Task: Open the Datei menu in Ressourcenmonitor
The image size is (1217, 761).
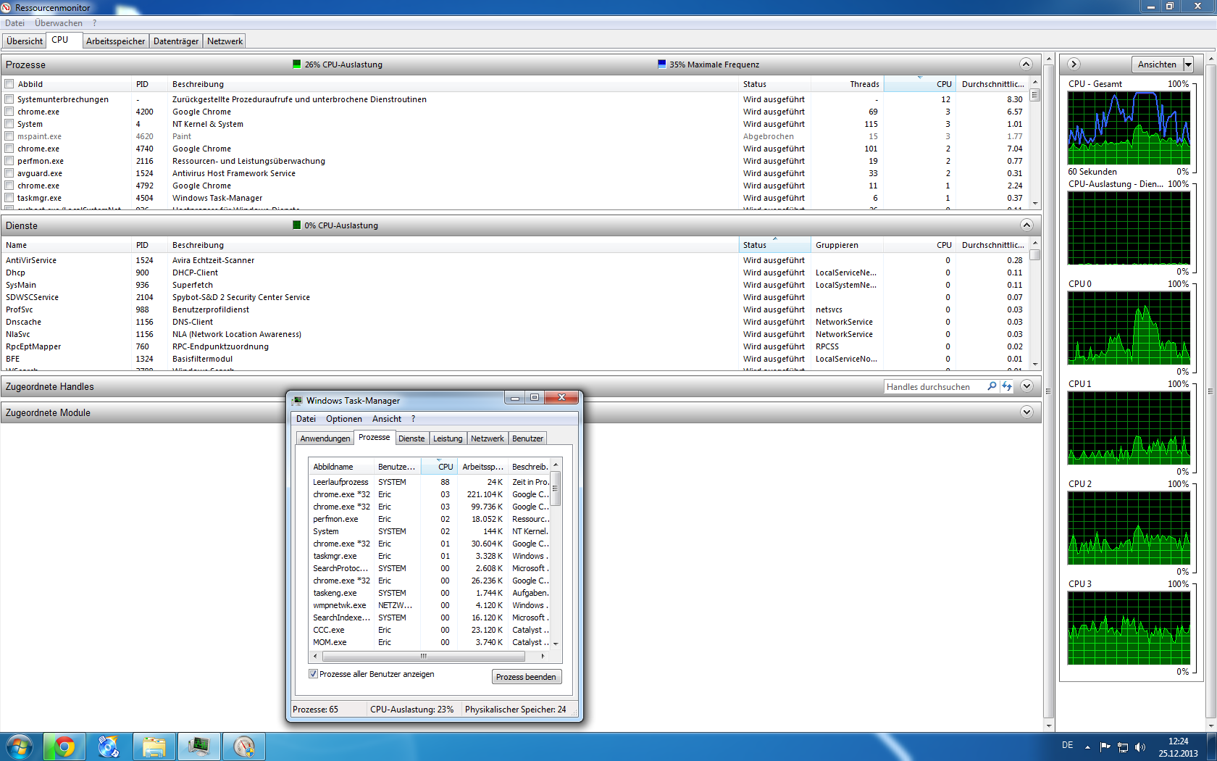Action: click(x=14, y=23)
